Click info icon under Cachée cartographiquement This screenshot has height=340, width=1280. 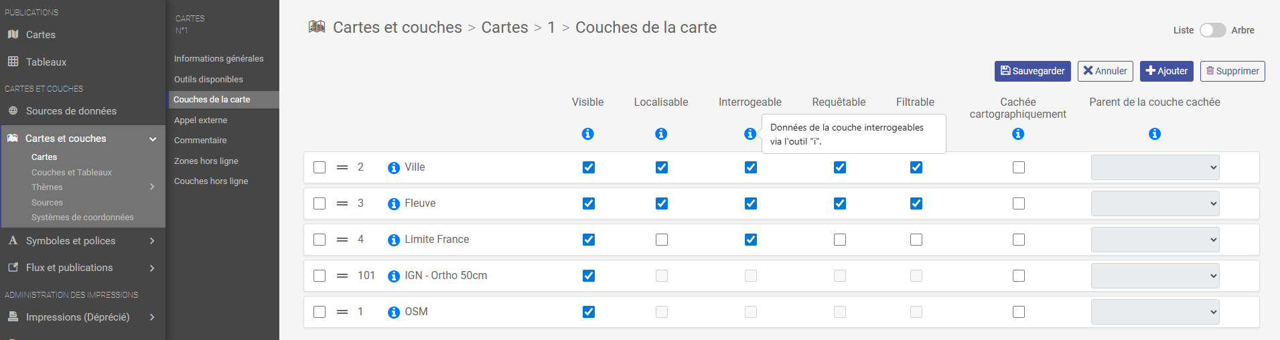click(x=1018, y=134)
